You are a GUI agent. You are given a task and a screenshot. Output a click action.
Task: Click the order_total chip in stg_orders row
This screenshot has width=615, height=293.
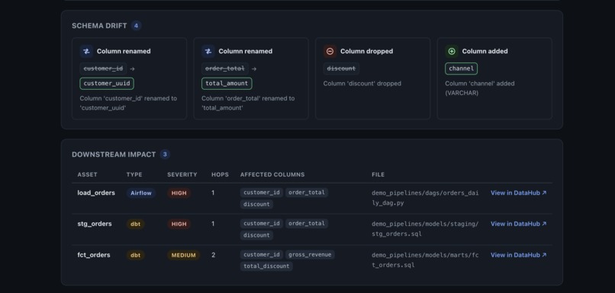(307, 224)
